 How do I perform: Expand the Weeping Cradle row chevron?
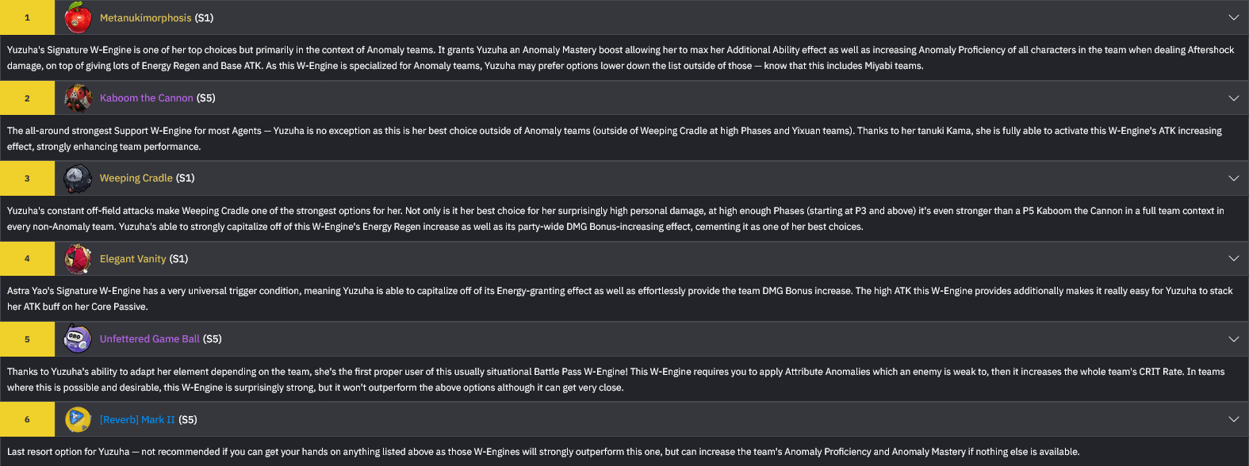click(x=1233, y=178)
